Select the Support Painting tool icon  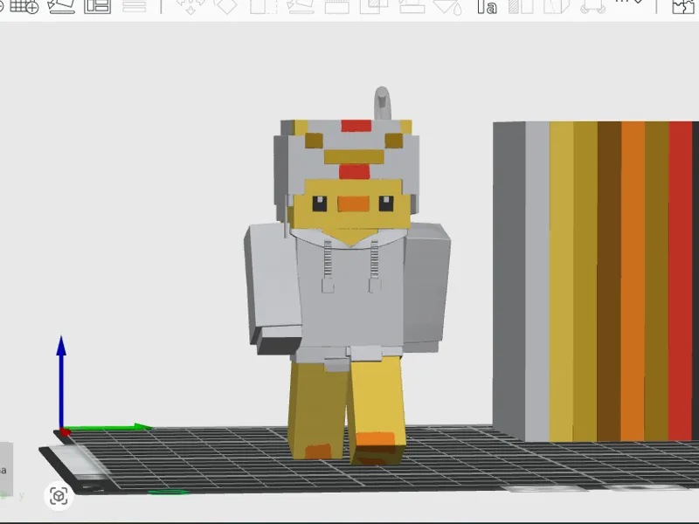[411, 6]
